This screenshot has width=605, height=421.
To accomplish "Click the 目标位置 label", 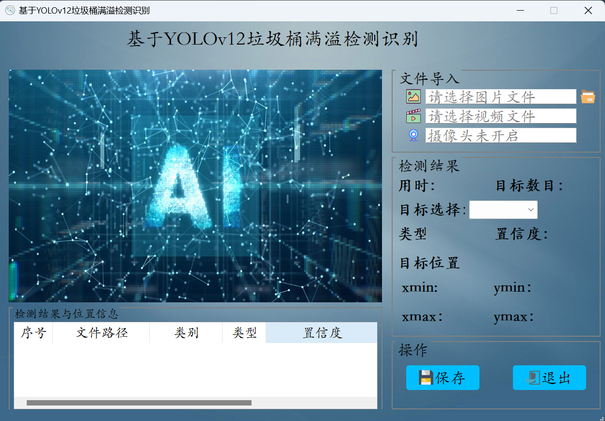I will [430, 263].
